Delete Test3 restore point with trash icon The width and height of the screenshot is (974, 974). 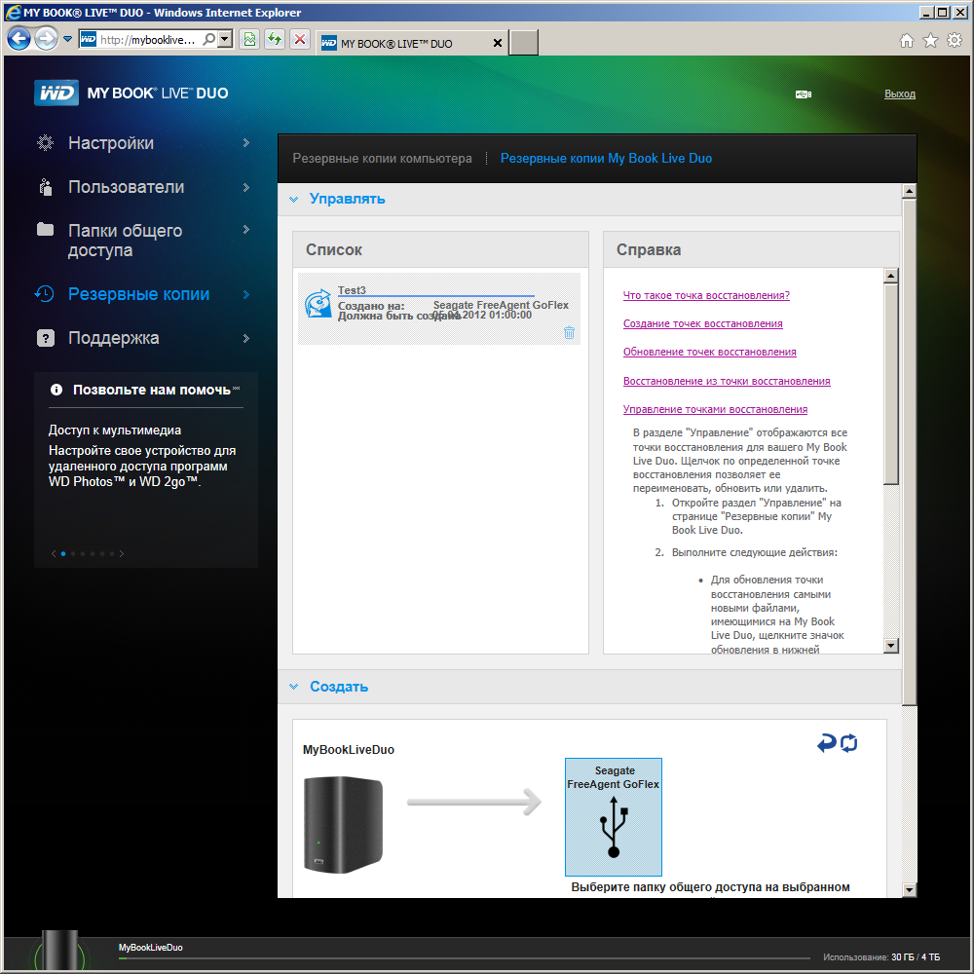569,332
